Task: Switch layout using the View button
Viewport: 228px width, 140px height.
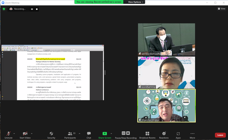Action: pos(222,9)
